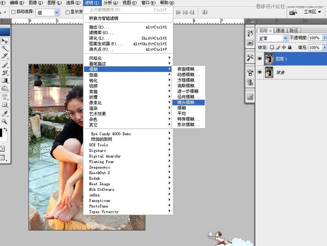327x246 pixels.
Task: Click the 工作区 button at top right
Action: (x=309, y=12)
